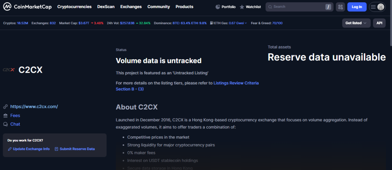Viewport: 392px width, 170px height.
Task: Click the CoinMarketCap logo
Action: coord(28,7)
